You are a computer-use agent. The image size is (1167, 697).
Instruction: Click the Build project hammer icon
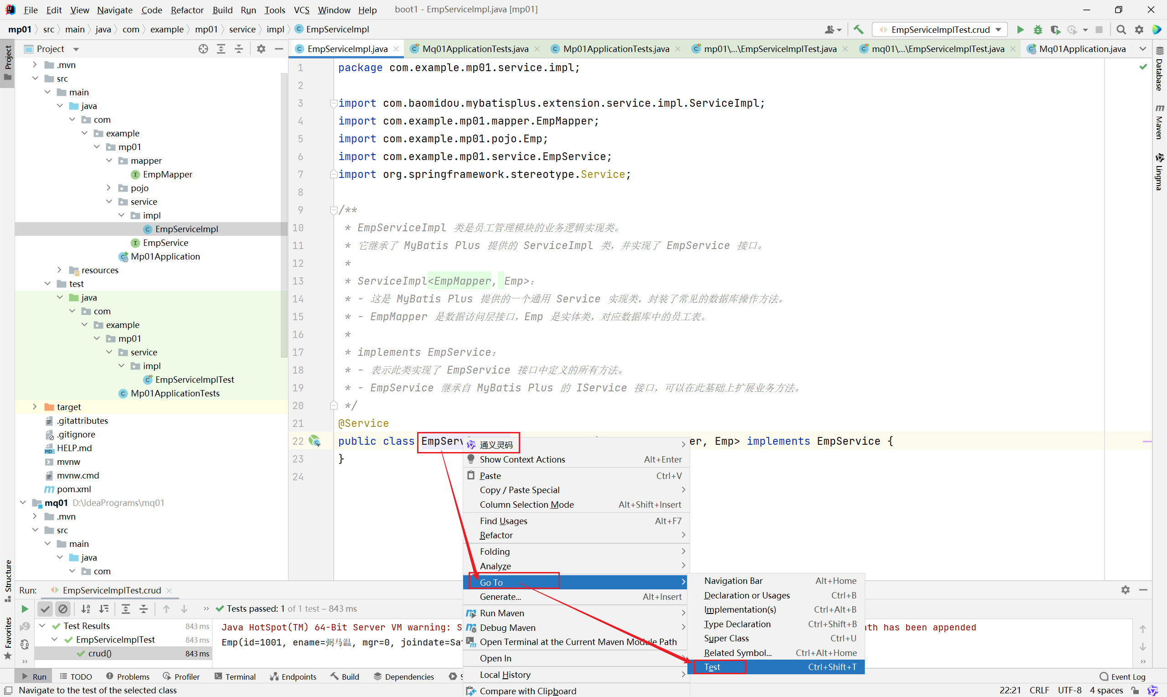[x=858, y=30]
